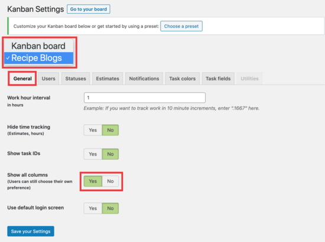325x242 pixels.
Task: Select Kanban board in the dropdown list
Action: click(38, 46)
